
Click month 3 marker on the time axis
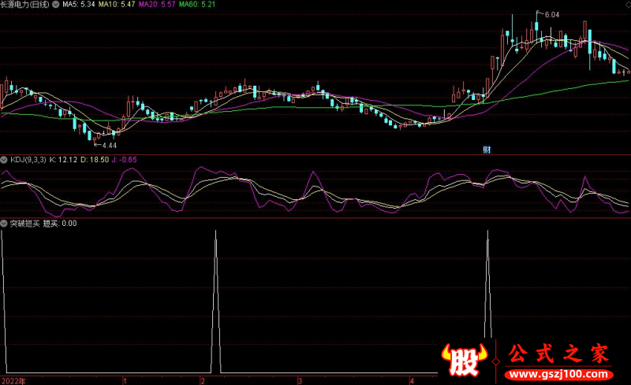pos(299,380)
